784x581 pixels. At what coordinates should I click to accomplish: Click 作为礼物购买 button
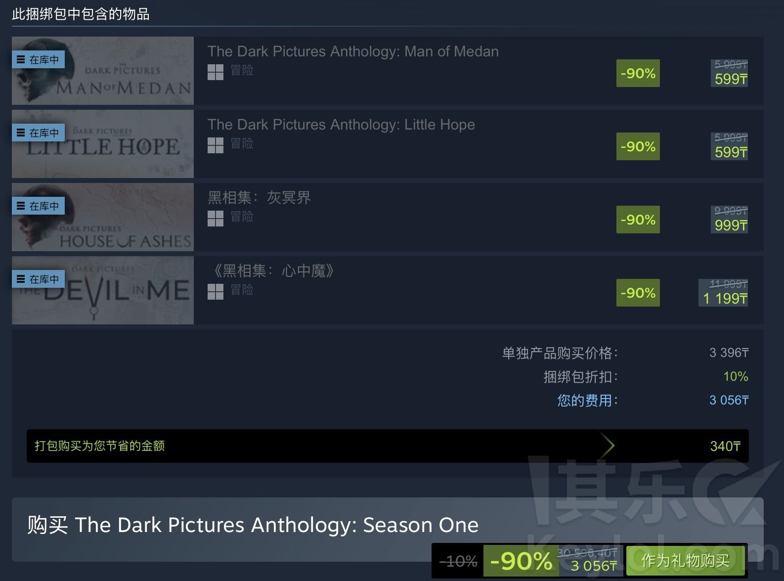[x=686, y=561]
